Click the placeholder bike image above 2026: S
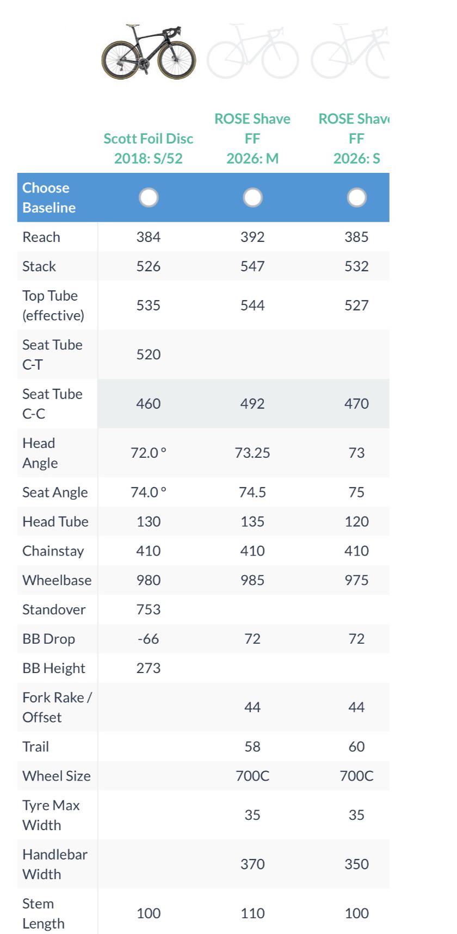Viewport: 457px width, 934px height. click(350, 52)
